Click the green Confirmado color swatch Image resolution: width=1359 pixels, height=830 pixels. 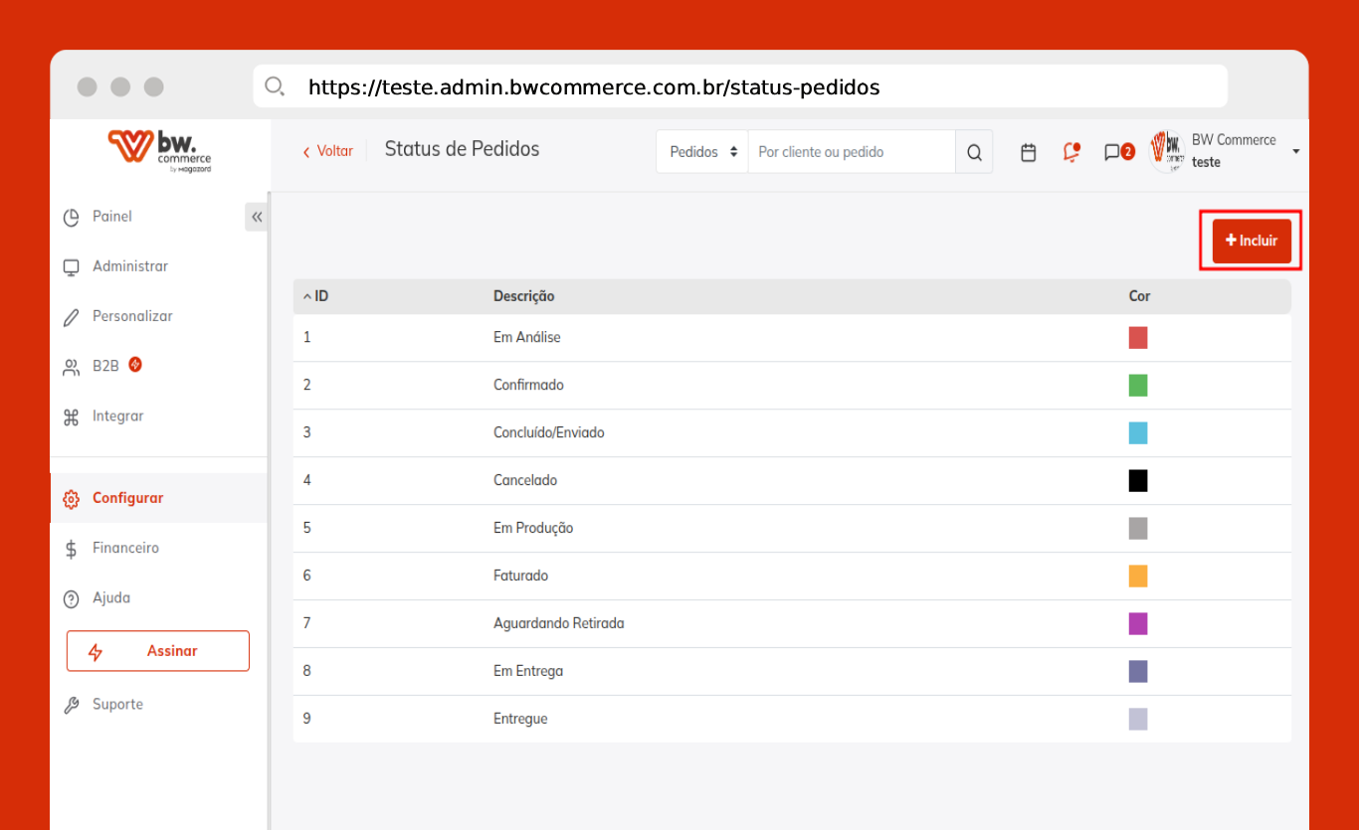[x=1138, y=386]
